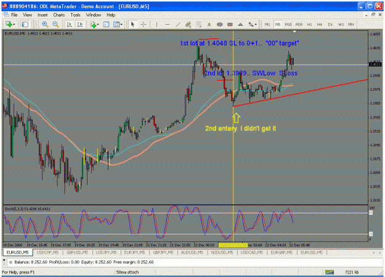Switch to the AUDUSD,M5 chart tab

click(x=192, y=253)
